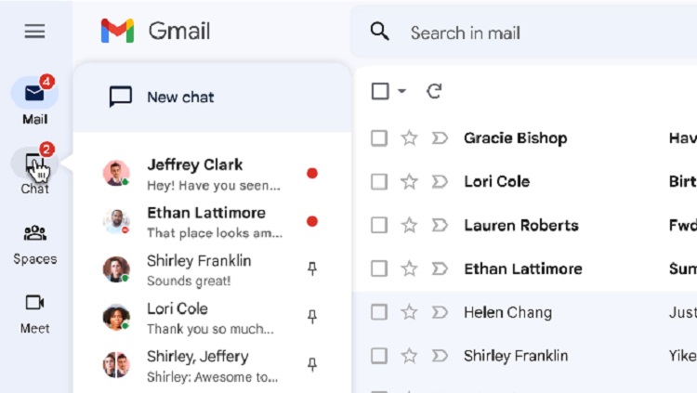Select the Helen Chang email checkbox
Image resolution: width=697 pixels, height=393 pixels.
[x=379, y=312]
